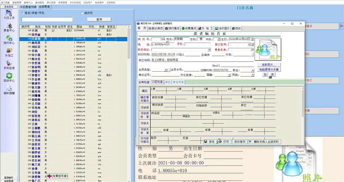The image size is (344, 182).
Task: Select patient row 田秀丽
Action: (74, 35)
